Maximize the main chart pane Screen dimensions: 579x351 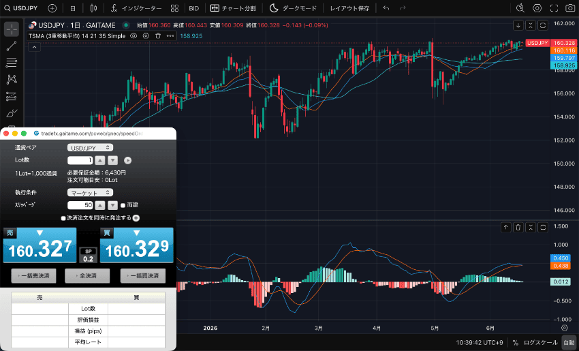[x=543, y=25]
